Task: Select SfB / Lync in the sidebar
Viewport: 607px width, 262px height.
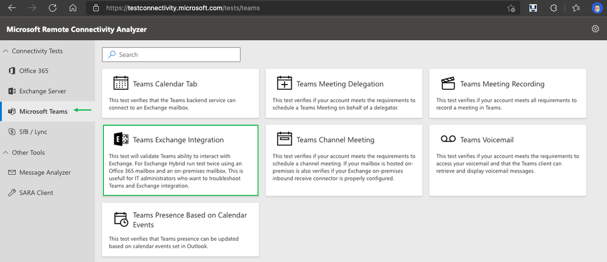Action: pos(47,132)
